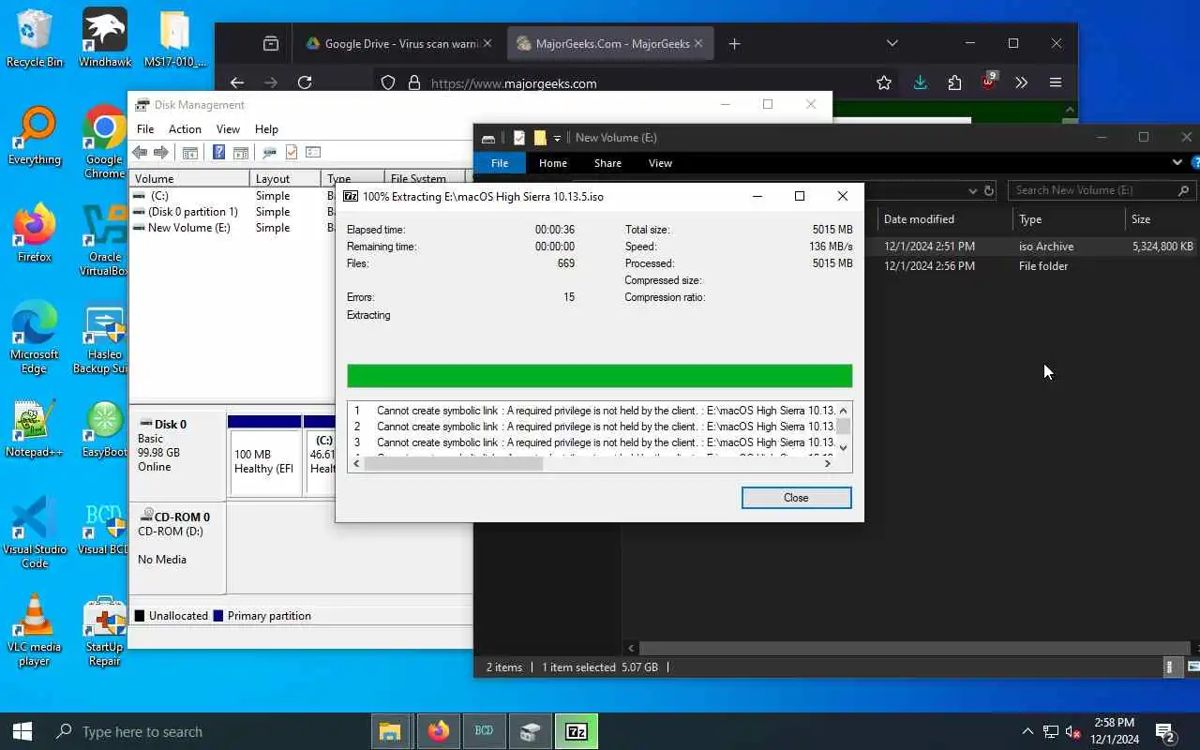Image resolution: width=1200 pixels, height=750 pixels.
Task: Click File Explorer icon on the taskbar
Action: (390, 731)
